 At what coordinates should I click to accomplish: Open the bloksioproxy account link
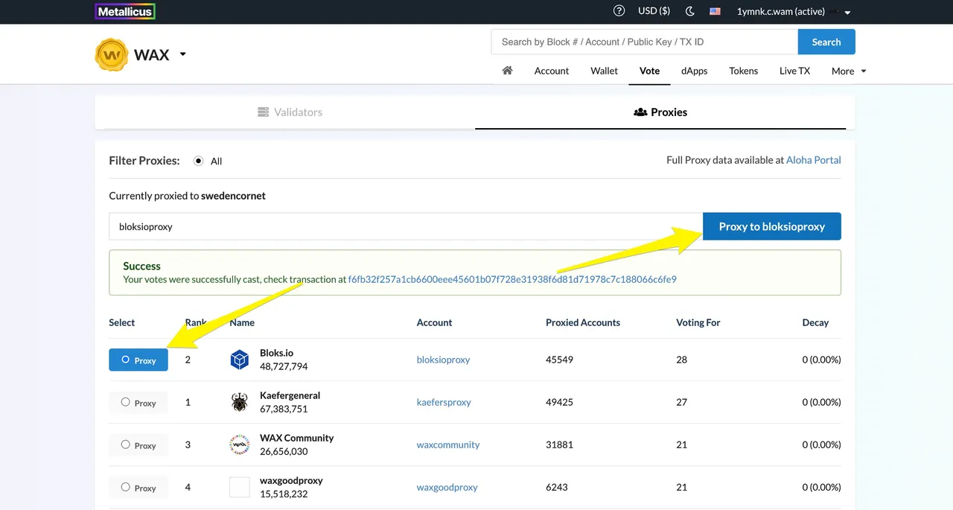click(x=443, y=360)
